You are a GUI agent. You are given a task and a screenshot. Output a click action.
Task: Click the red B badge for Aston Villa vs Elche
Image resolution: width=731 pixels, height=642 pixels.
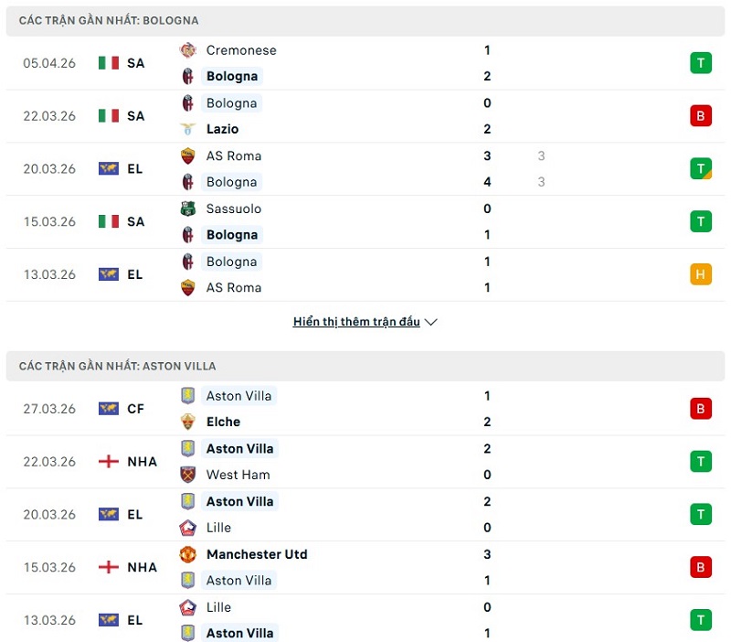coord(701,409)
